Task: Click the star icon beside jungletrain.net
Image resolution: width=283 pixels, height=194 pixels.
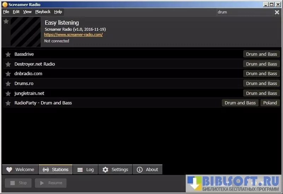Action: 8,93
